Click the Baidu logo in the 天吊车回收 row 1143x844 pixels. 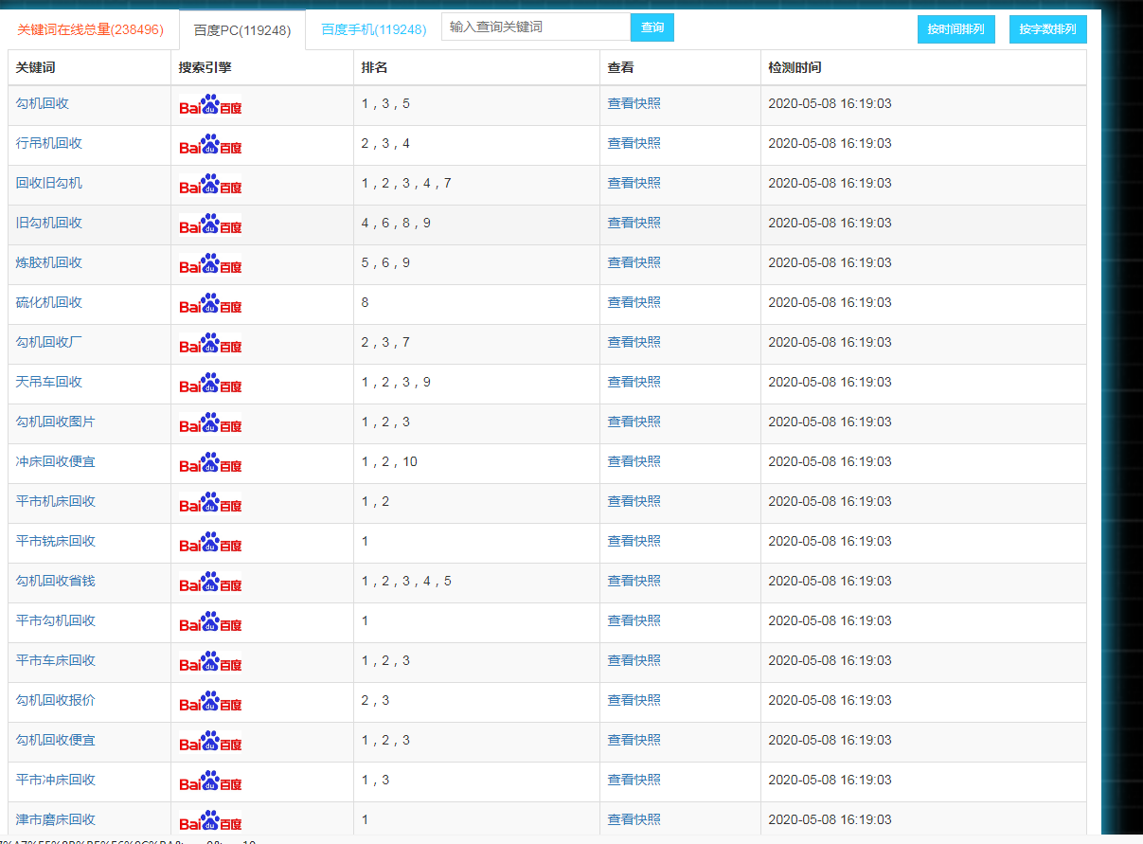[x=210, y=384]
